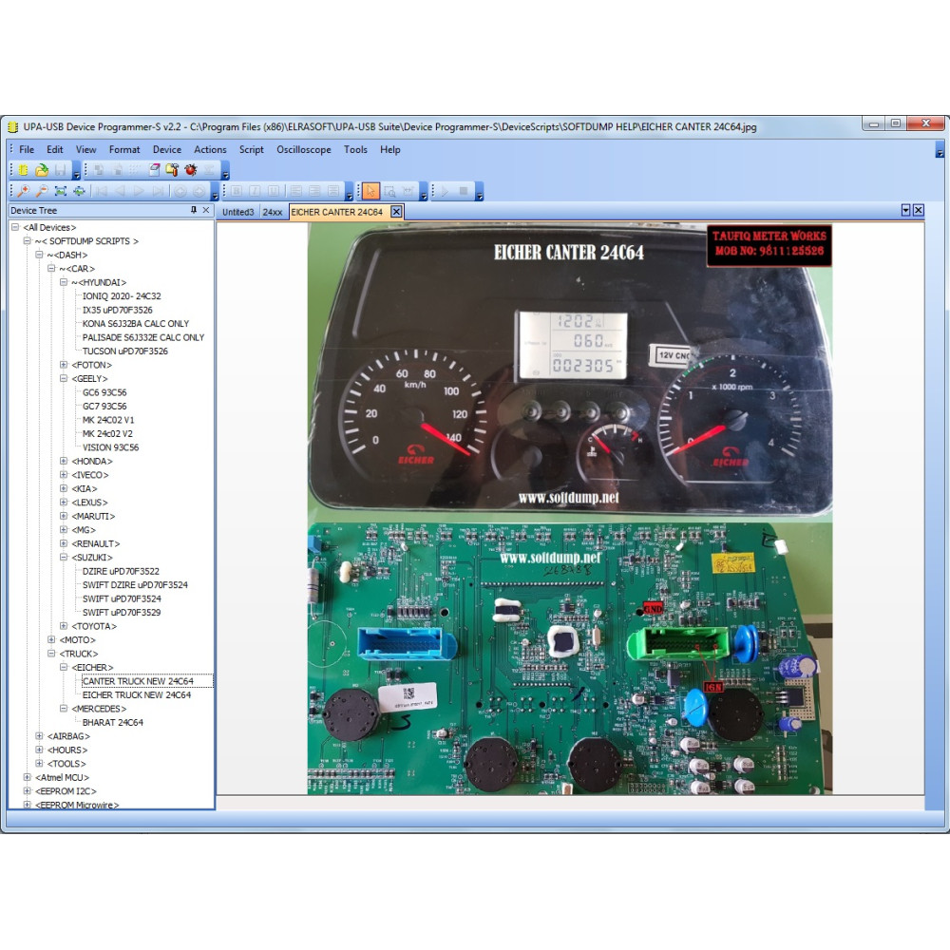Screen dimensions: 950x950
Task: Switch to the 24xx tab
Action: pos(272,212)
